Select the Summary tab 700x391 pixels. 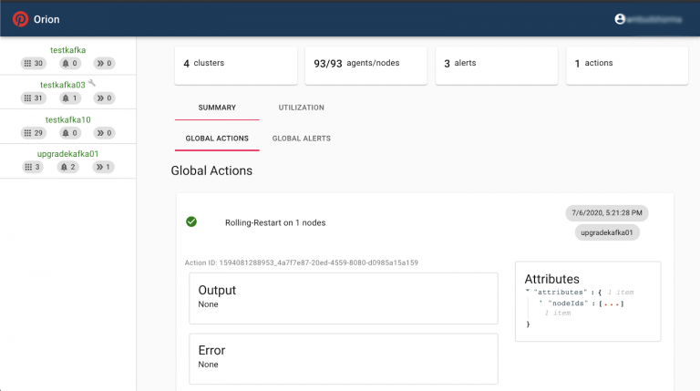pos(217,108)
